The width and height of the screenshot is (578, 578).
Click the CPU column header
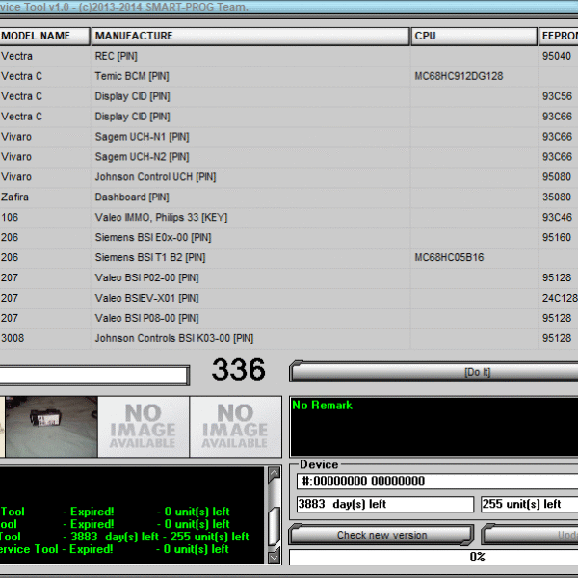click(472, 36)
